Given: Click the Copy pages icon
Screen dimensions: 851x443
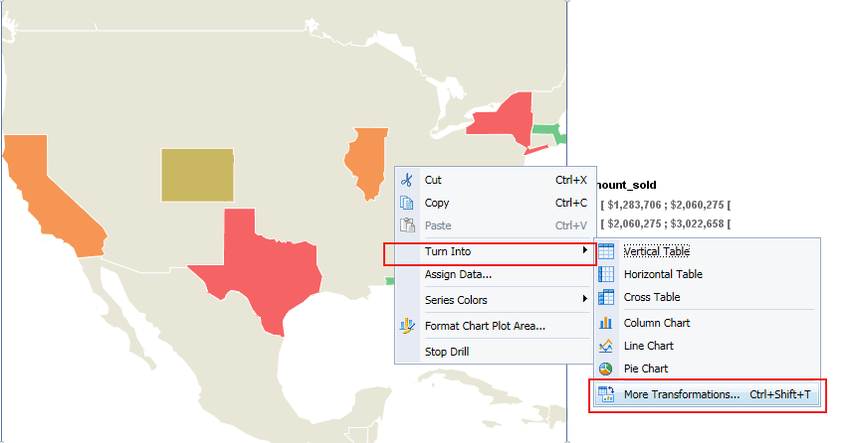Looking at the screenshot, I should (406, 203).
